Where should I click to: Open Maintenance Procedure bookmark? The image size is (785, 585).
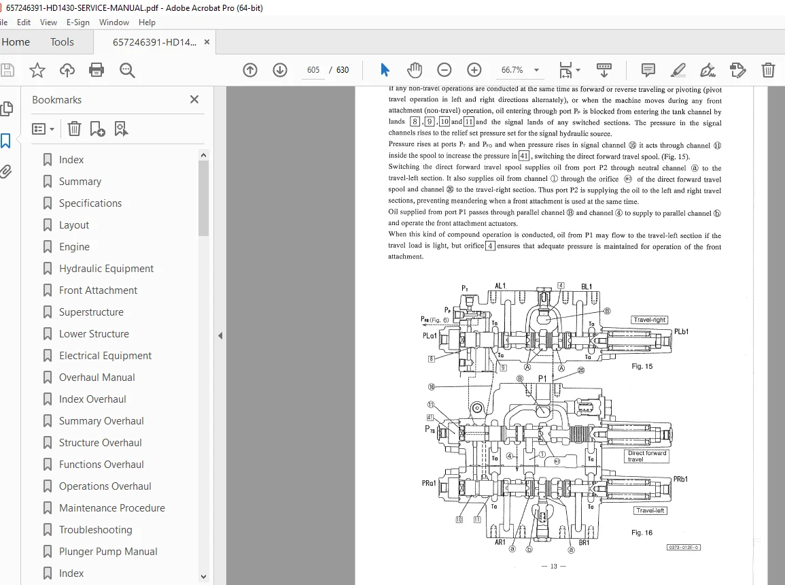coord(111,508)
